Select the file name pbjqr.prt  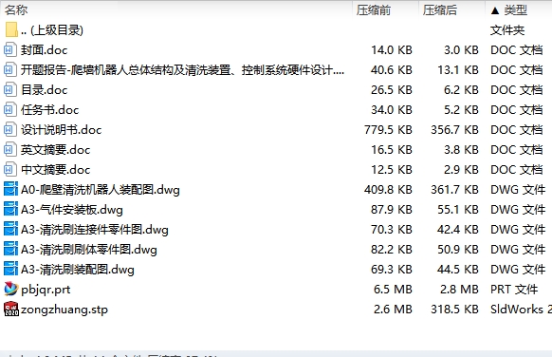click(x=46, y=290)
